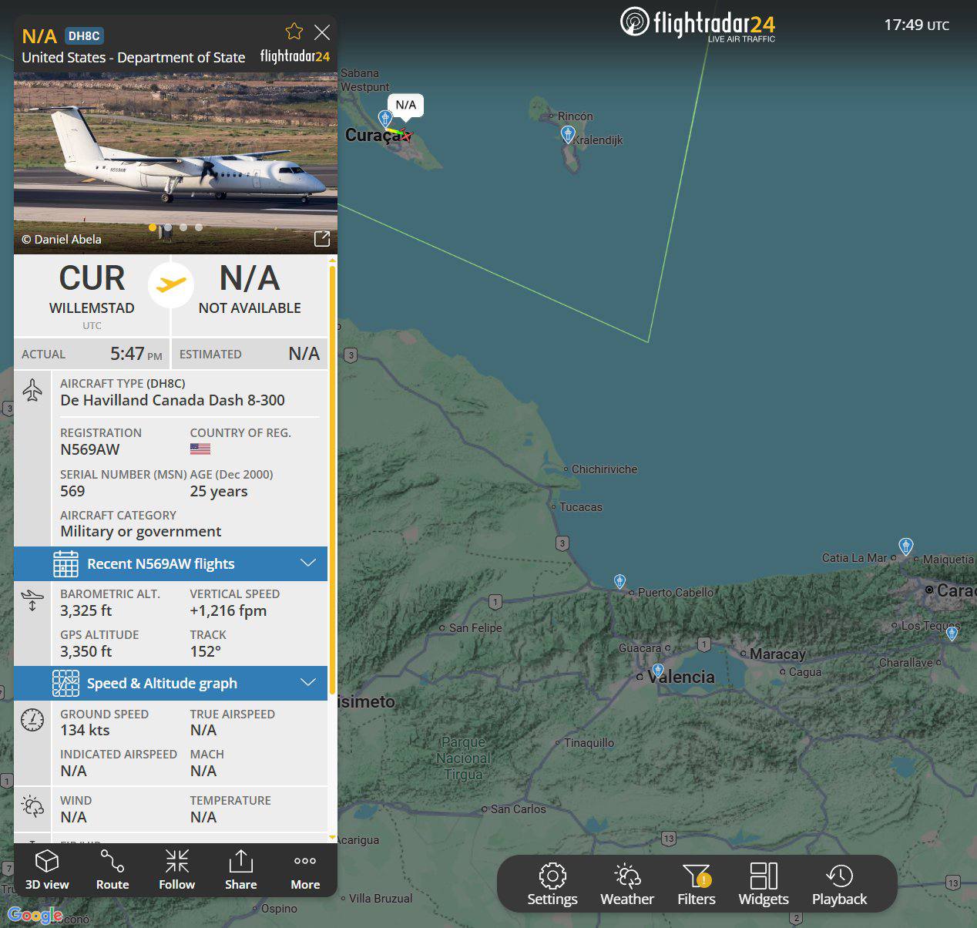Click the yellow flight progress plane icon
The width and height of the screenshot is (977, 928).
pyautogui.click(x=171, y=284)
